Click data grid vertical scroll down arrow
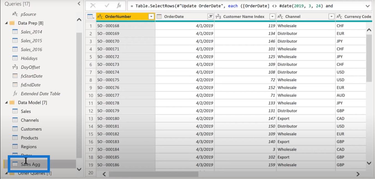This screenshot has width=375, height=179. pyautogui.click(x=369, y=163)
